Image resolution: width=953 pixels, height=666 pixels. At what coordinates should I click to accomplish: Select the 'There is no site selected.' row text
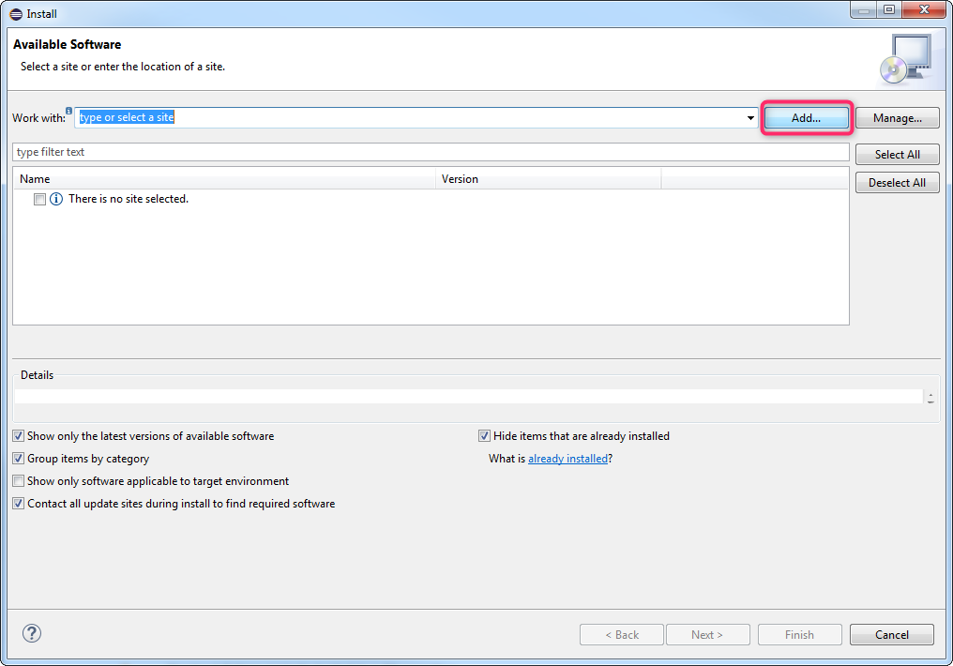click(x=129, y=199)
